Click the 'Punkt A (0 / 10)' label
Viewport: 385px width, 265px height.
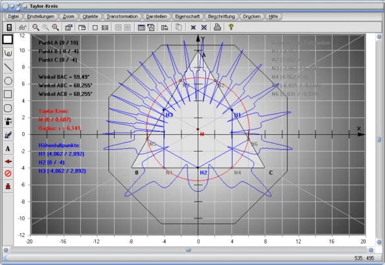(58, 43)
